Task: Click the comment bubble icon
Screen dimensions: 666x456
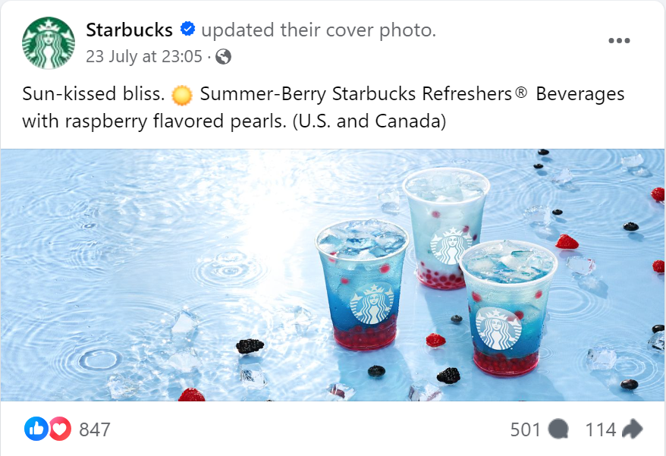Action: [558, 429]
